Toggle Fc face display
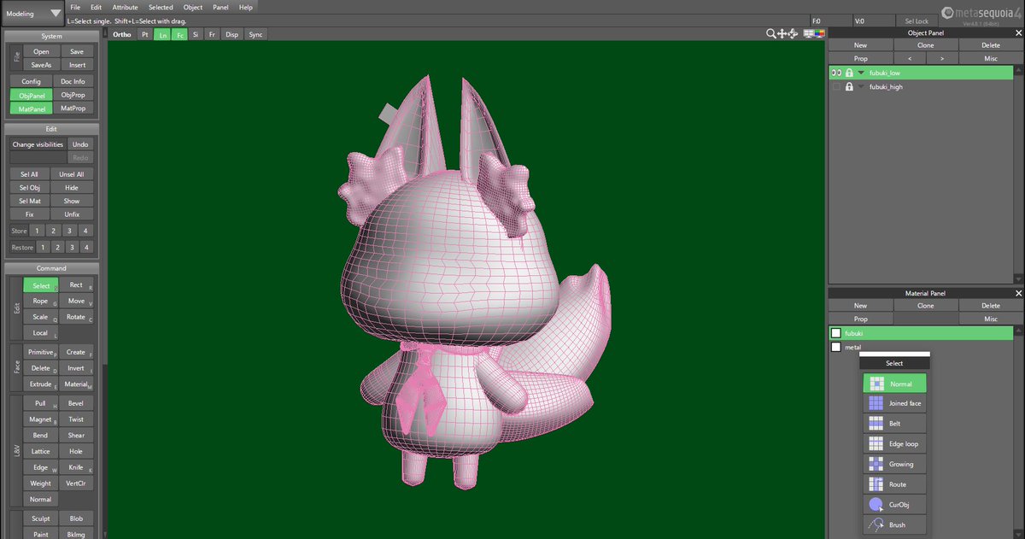Viewport: 1025px width, 539px height. [x=180, y=34]
